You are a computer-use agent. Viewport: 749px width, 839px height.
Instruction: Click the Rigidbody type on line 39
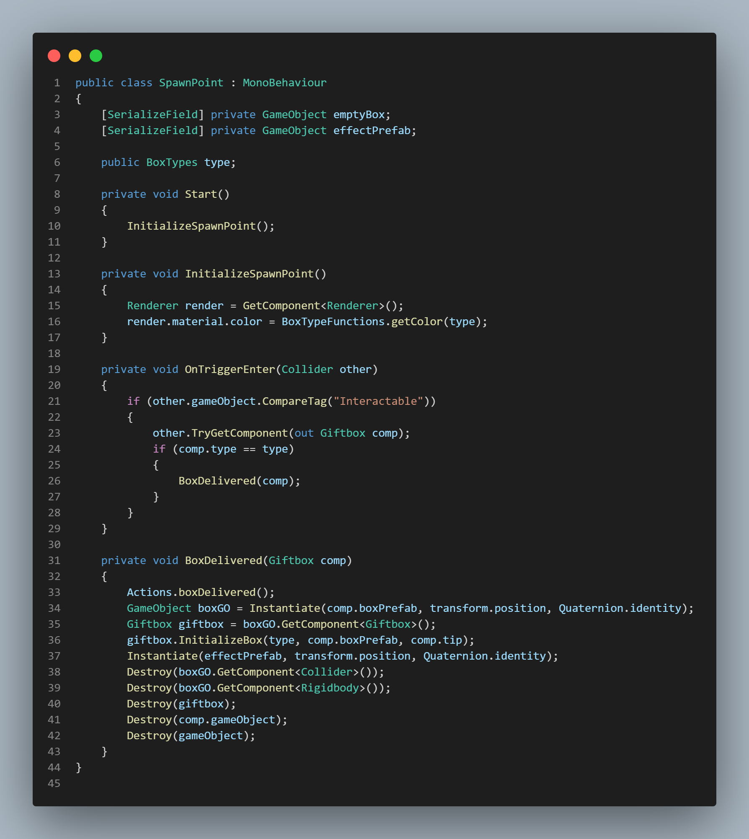[x=330, y=688]
